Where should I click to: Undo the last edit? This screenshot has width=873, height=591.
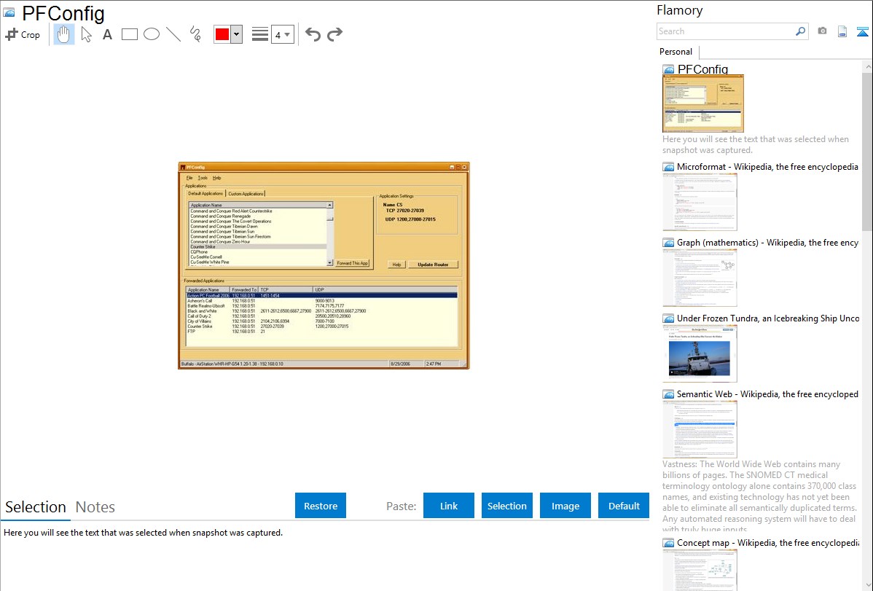click(x=313, y=34)
